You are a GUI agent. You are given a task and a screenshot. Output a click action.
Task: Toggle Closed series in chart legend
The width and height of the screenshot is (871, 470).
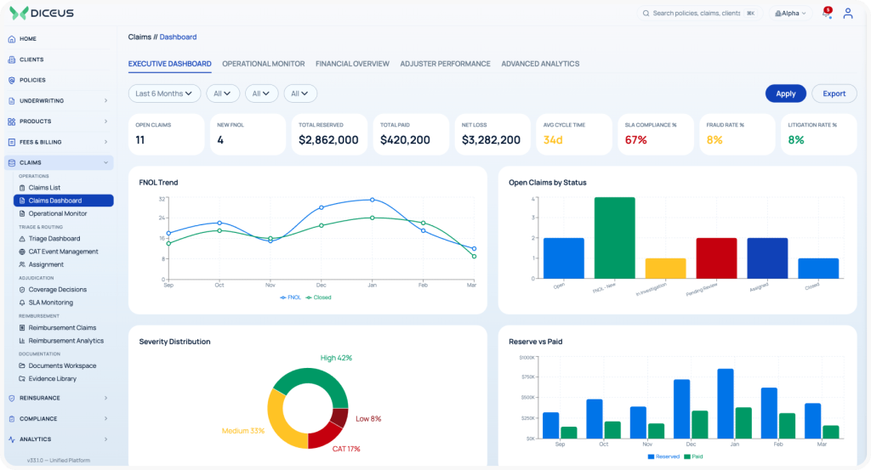point(318,297)
